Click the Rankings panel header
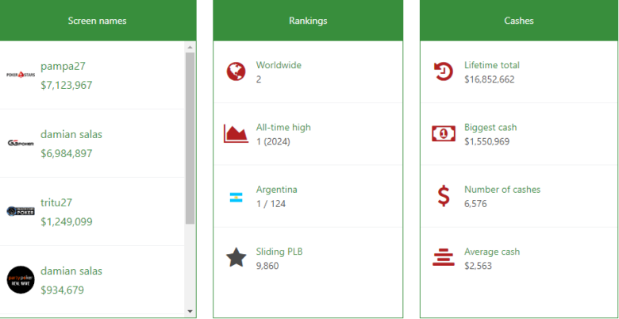This screenshot has height=319, width=619. (x=308, y=21)
